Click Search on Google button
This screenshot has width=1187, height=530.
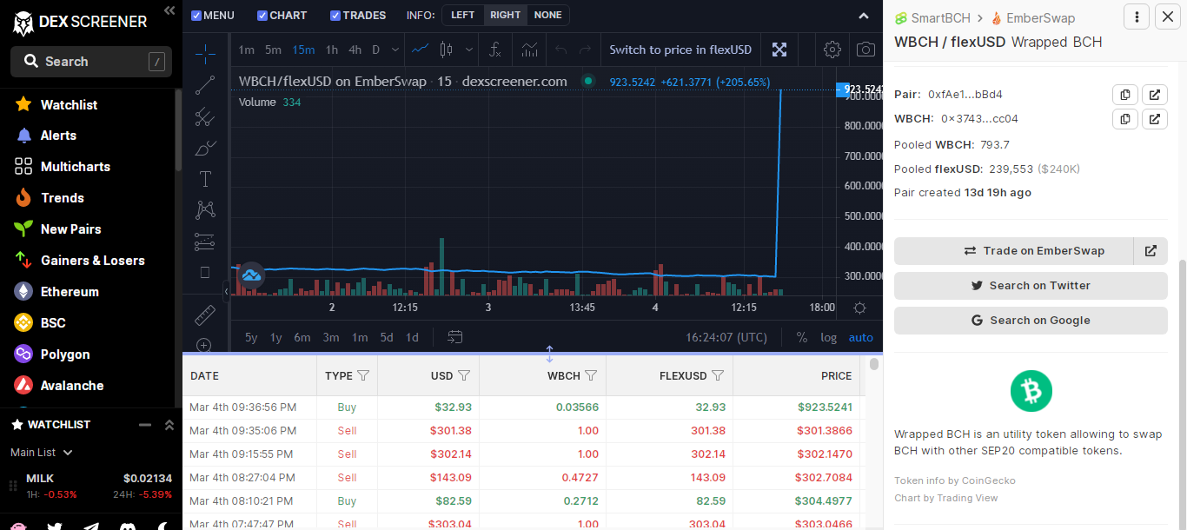click(x=1031, y=321)
